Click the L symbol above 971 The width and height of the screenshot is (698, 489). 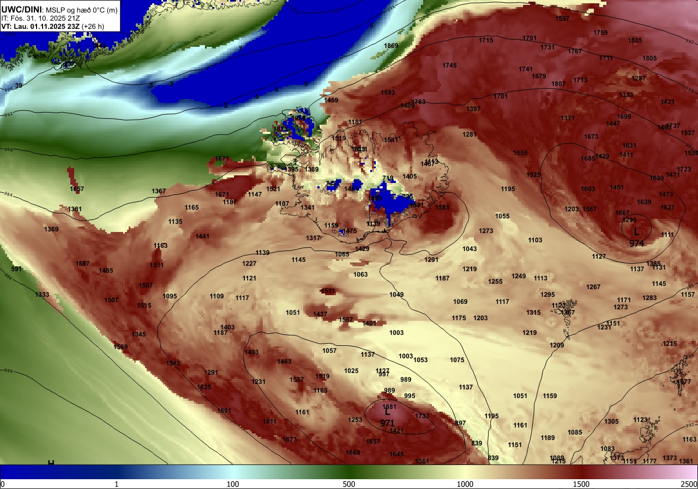coord(387,412)
